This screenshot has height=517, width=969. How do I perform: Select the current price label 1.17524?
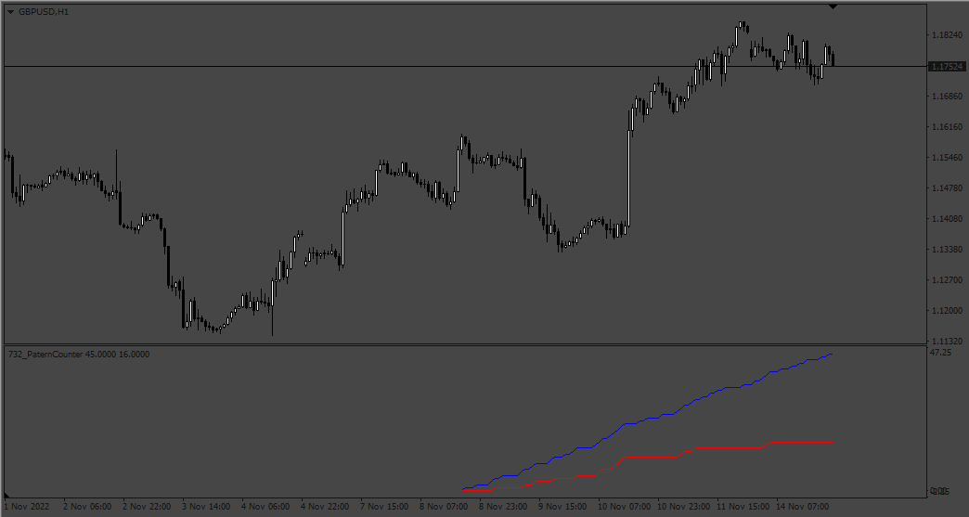click(947, 66)
